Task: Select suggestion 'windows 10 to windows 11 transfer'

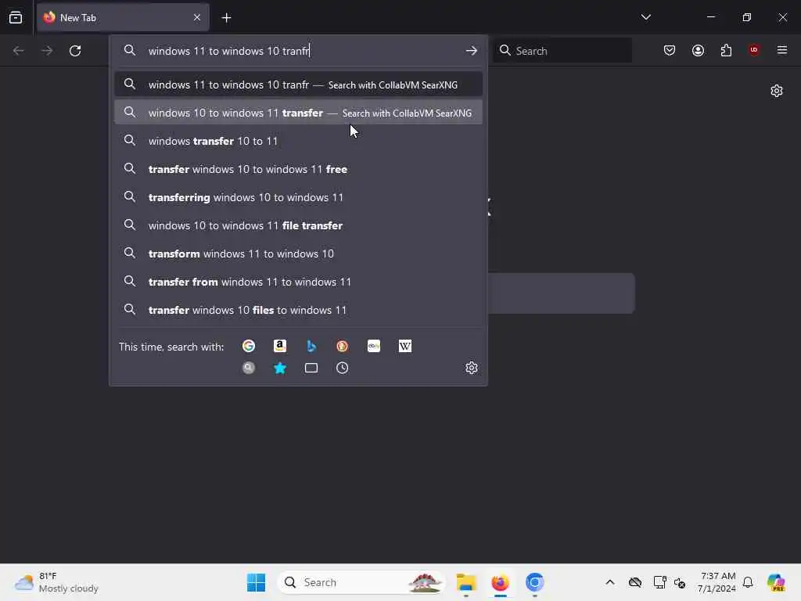Action: [298, 113]
